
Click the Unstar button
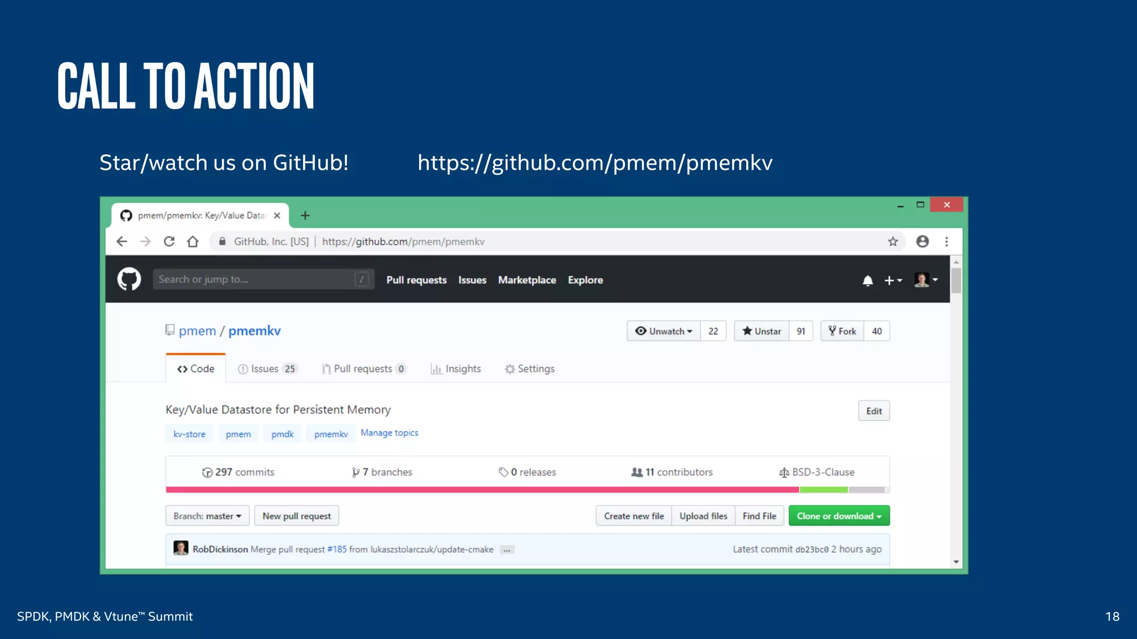pos(762,331)
